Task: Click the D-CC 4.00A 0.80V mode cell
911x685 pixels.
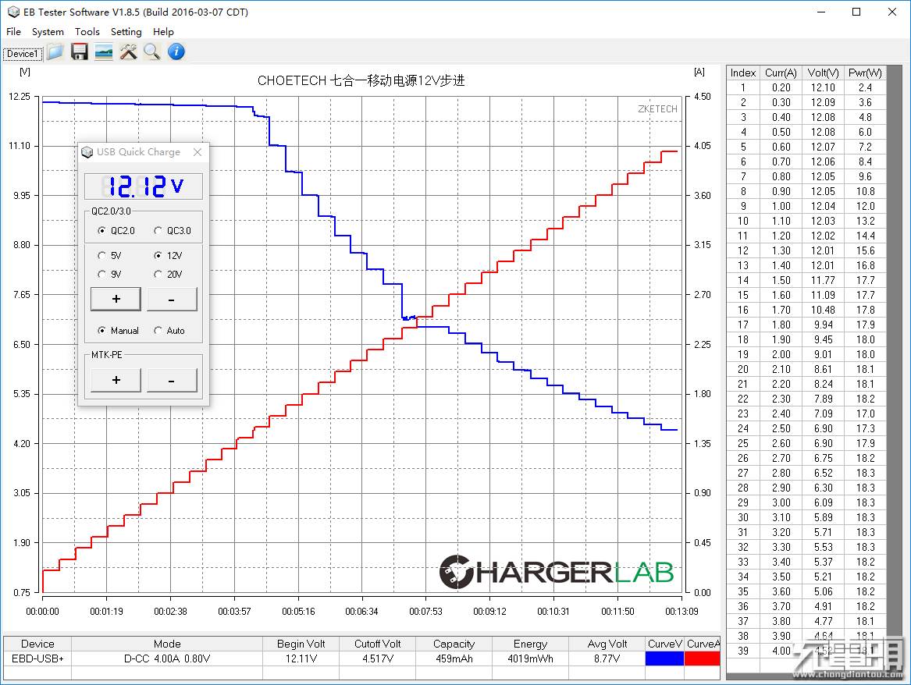Action: point(167,659)
